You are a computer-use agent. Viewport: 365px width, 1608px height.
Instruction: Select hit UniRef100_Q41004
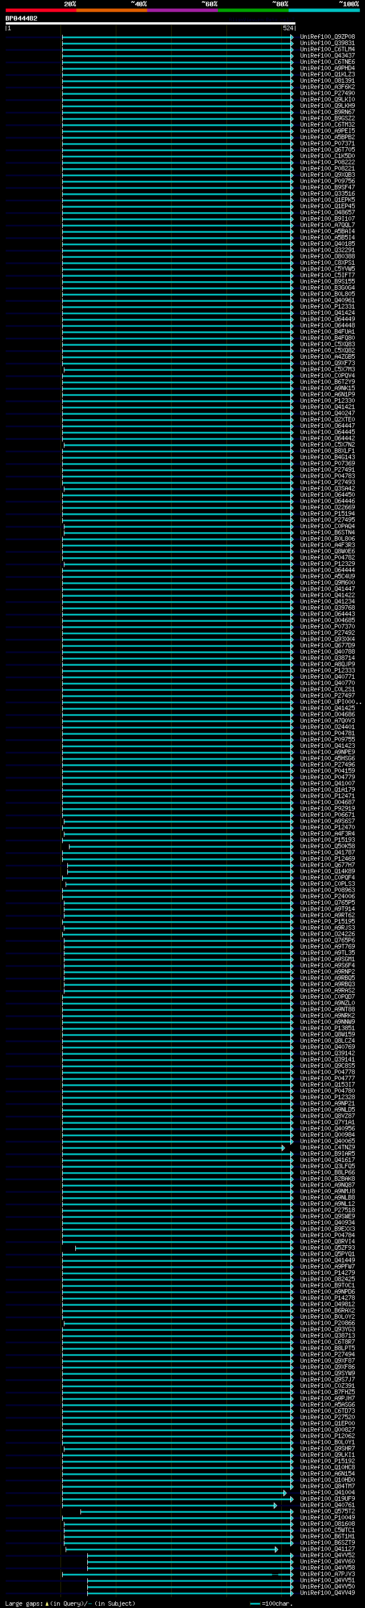point(327,1493)
